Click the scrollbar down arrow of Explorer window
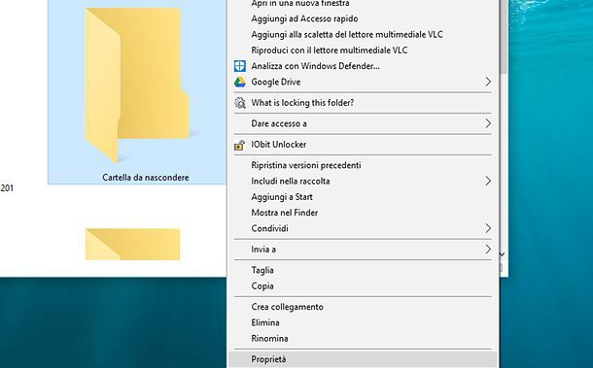593x368 pixels. coord(503,254)
